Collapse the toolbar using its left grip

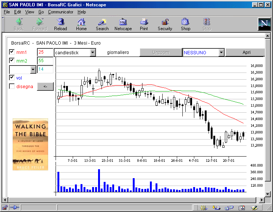[3, 24]
